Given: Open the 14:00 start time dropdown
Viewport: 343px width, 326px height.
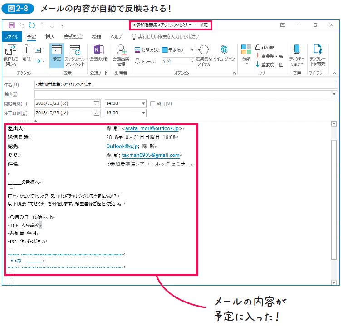Looking at the screenshot, I should 143,103.
